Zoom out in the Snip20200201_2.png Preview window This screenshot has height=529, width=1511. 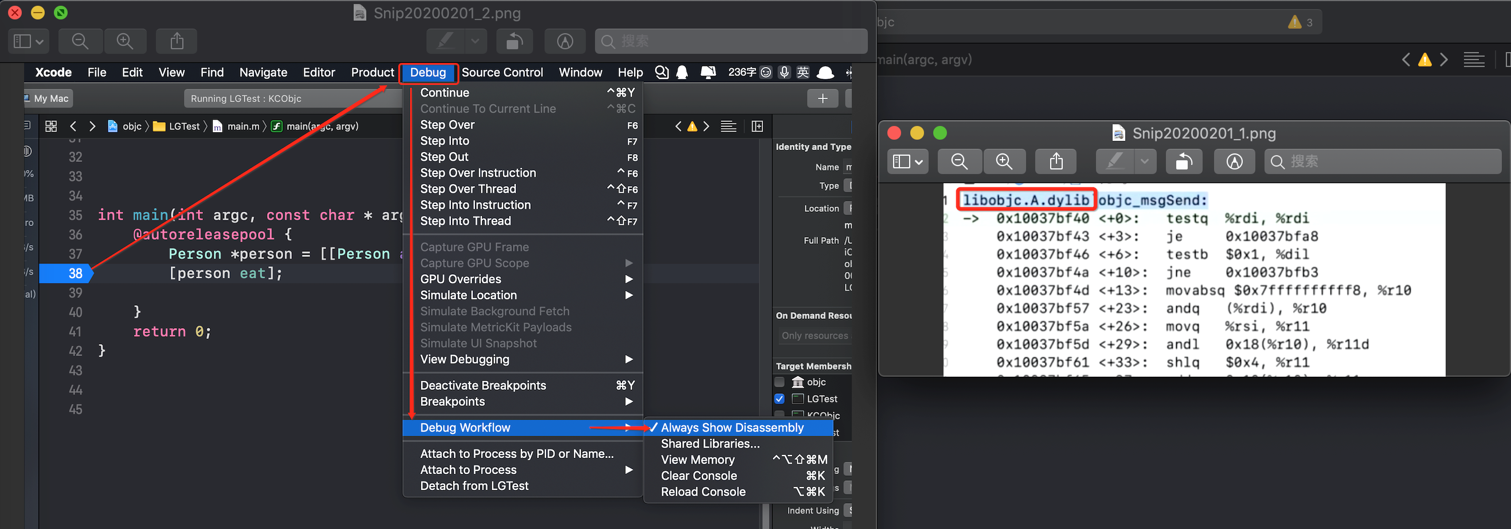tap(80, 41)
